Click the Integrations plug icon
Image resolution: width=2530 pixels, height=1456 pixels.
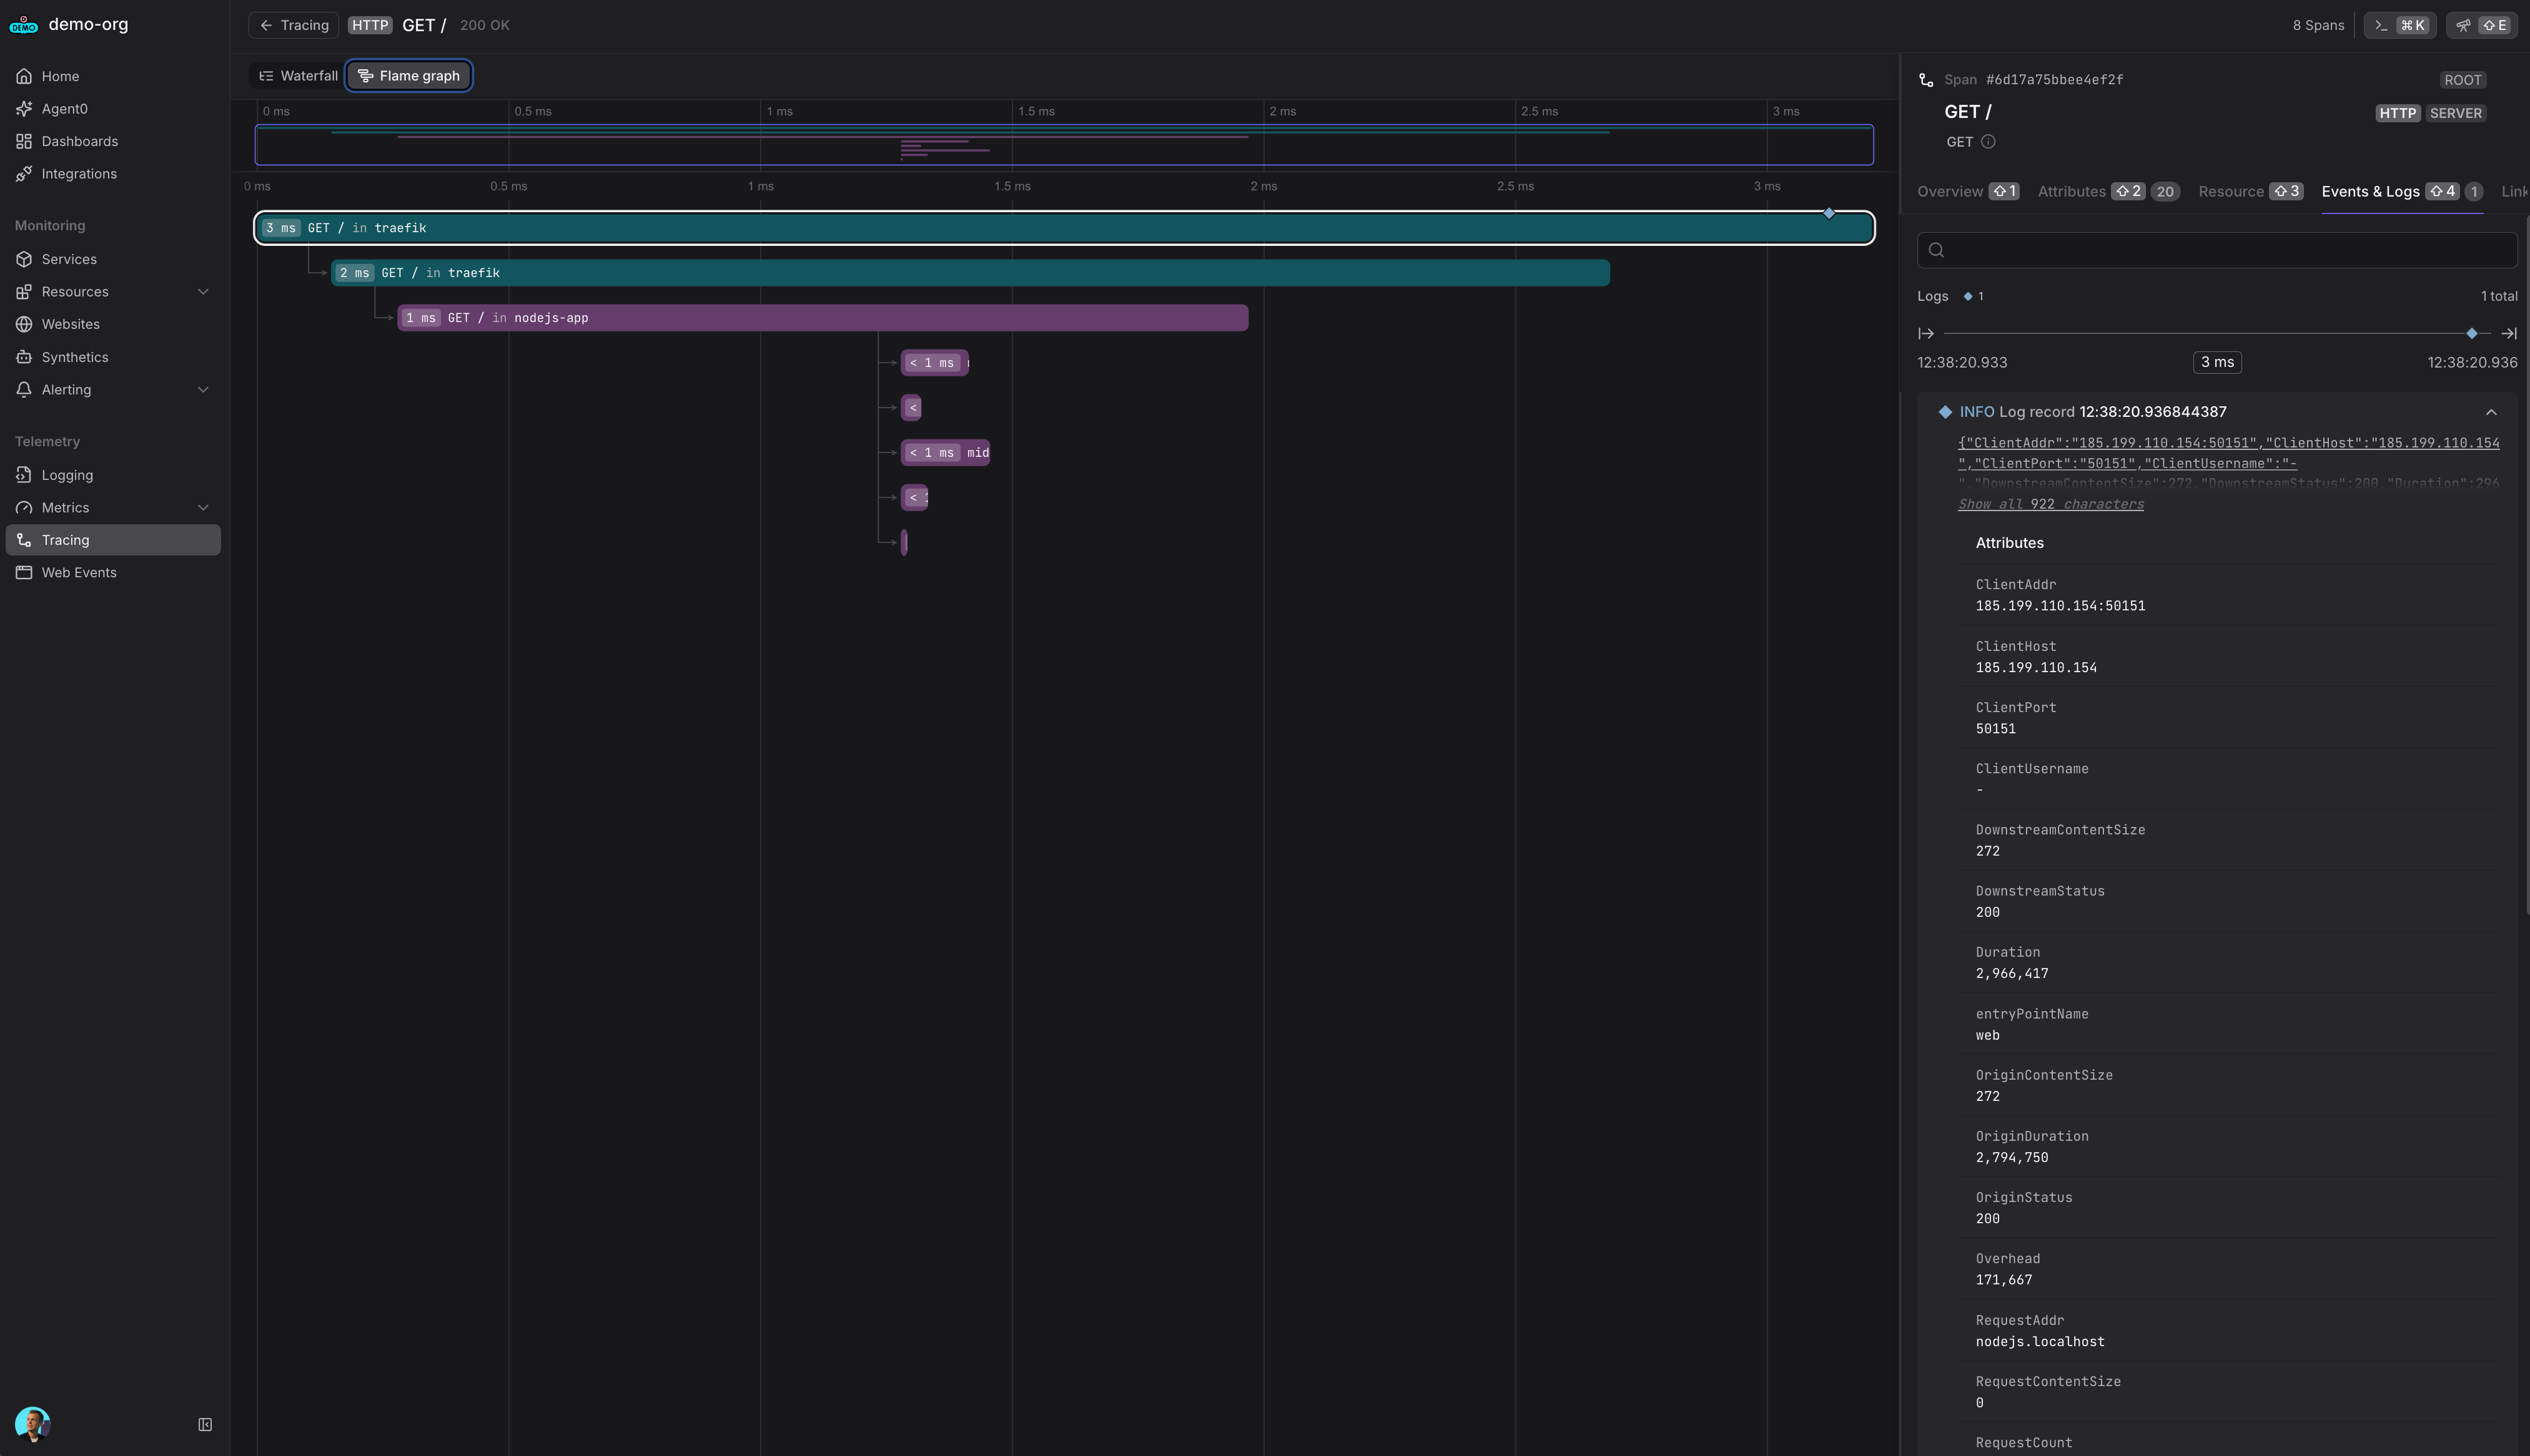coord(24,174)
